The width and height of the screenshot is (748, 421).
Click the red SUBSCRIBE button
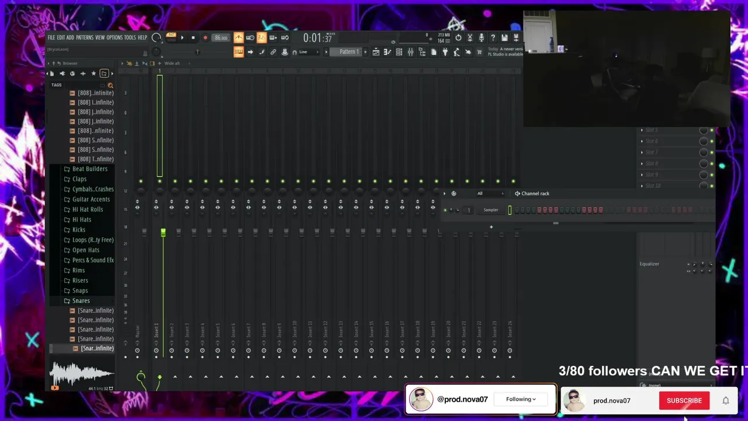[684, 401]
